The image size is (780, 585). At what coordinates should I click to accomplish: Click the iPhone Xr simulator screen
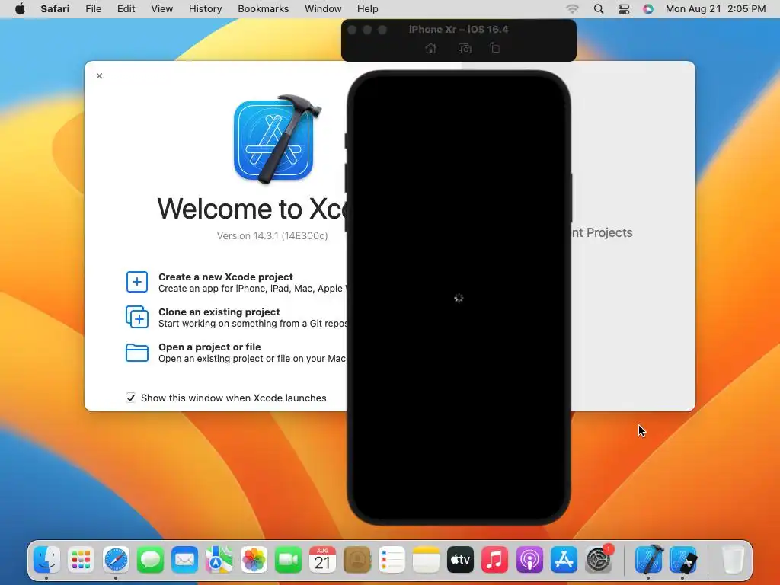(x=459, y=298)
